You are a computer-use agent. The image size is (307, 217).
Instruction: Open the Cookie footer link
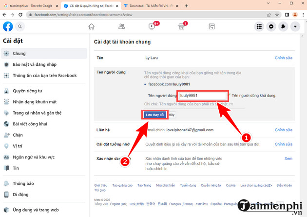[230, 185]
